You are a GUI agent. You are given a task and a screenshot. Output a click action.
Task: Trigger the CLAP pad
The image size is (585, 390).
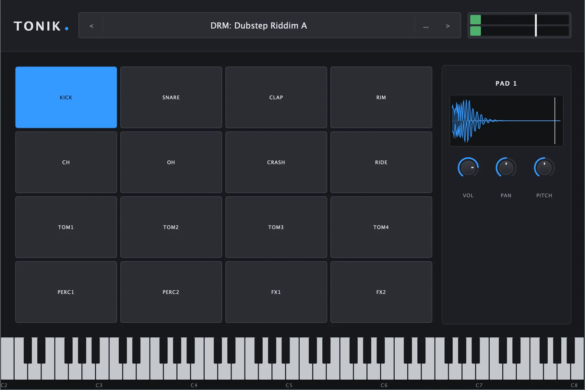[x=276, y=97]
